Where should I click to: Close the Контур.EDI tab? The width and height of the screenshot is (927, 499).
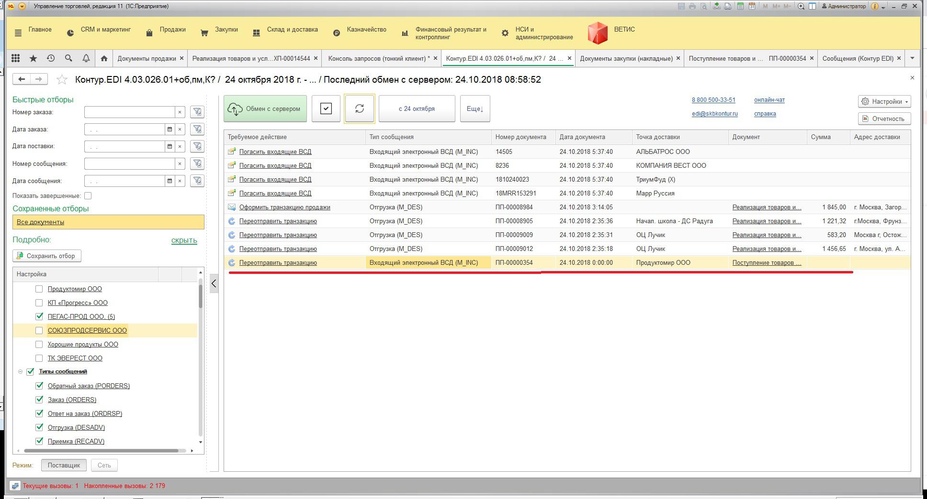pos(569,58)
